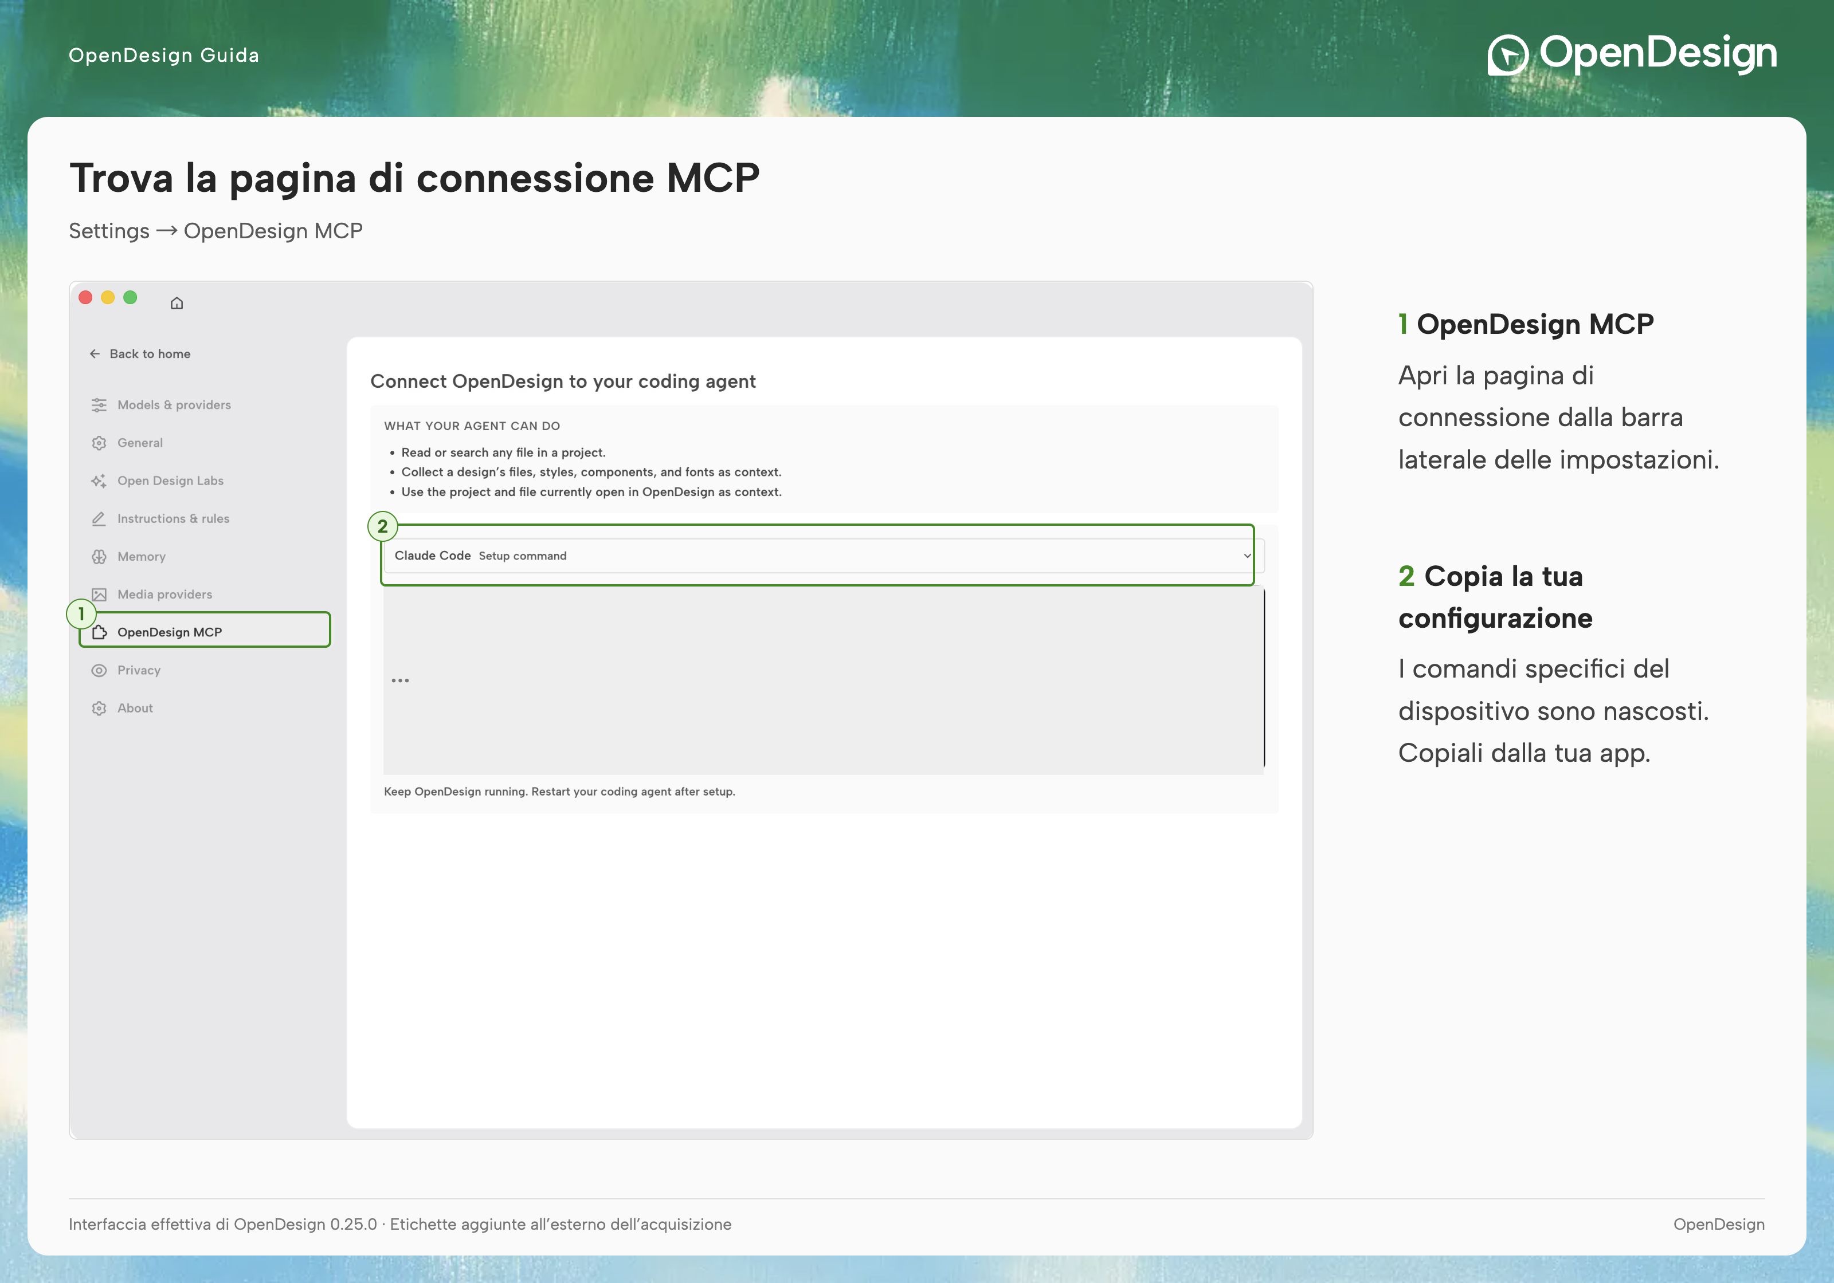Click the OpenDesign MCP puzzle icon

[99, 632]
